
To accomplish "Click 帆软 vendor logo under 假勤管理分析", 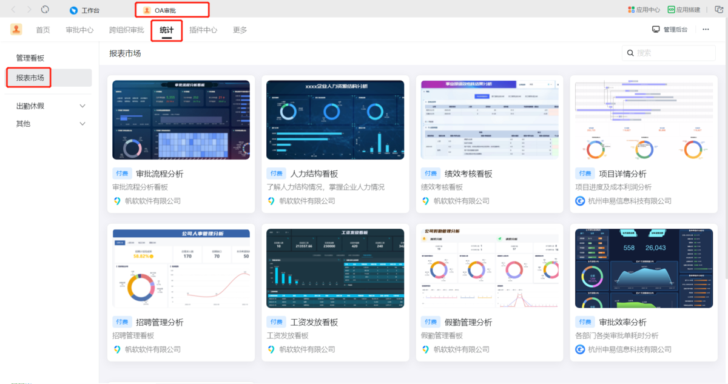I will click(x=426, y=349).
